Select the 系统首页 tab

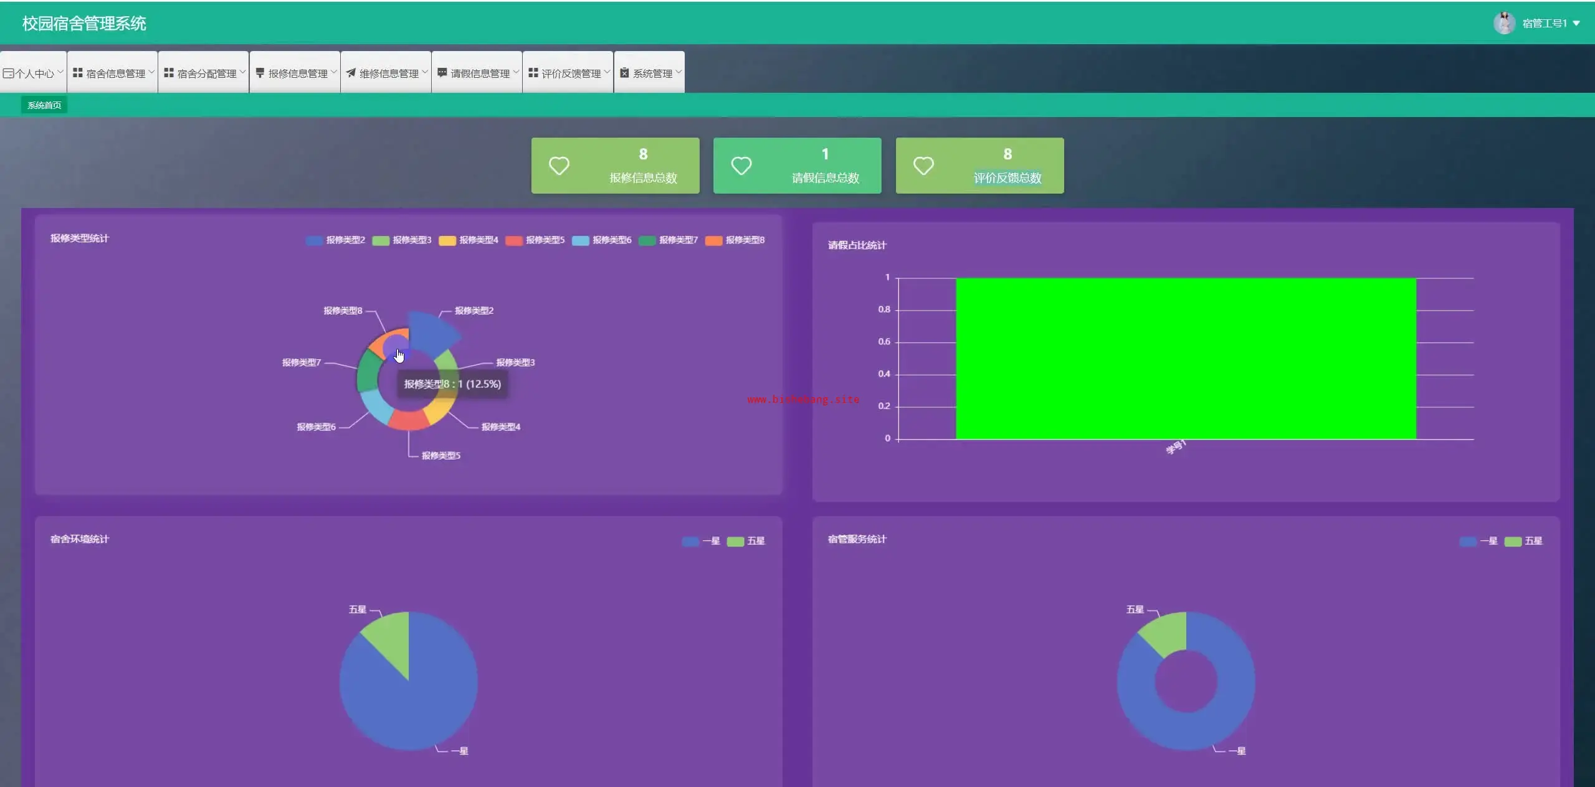pyautogui.click(x=44, y=105)
